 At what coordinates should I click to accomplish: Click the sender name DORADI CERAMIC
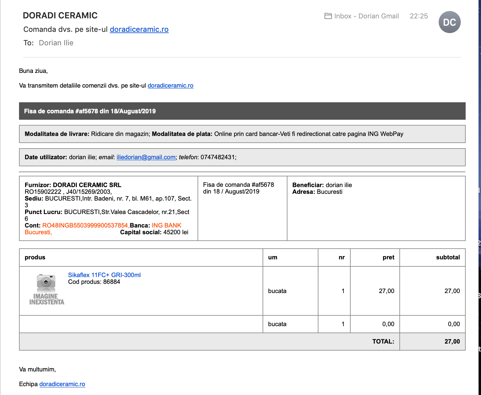pyautogui.click(x=60, y=15)
